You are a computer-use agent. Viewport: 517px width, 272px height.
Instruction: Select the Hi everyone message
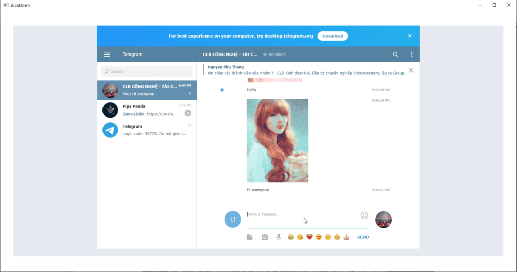[258, 190]
